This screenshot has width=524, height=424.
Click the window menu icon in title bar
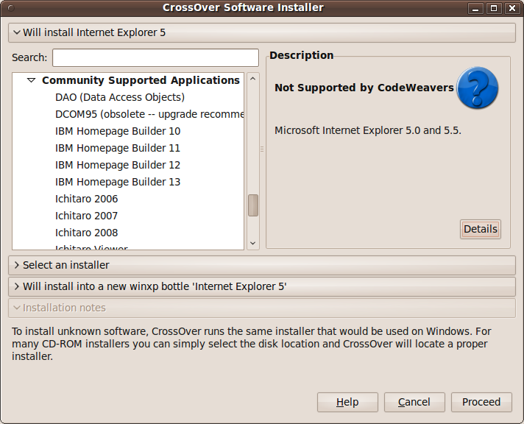9,8
